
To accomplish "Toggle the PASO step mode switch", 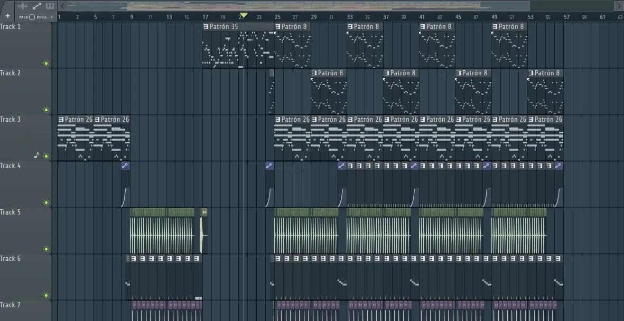I will point(32,17).
